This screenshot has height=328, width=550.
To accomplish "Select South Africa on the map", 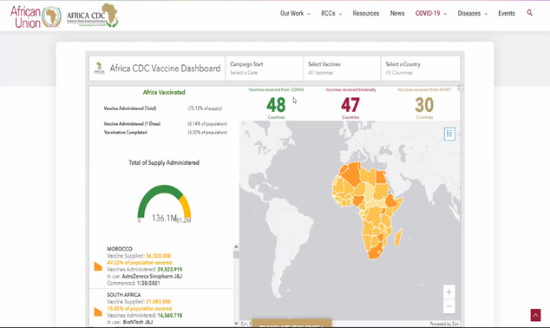I will (376, 253).
